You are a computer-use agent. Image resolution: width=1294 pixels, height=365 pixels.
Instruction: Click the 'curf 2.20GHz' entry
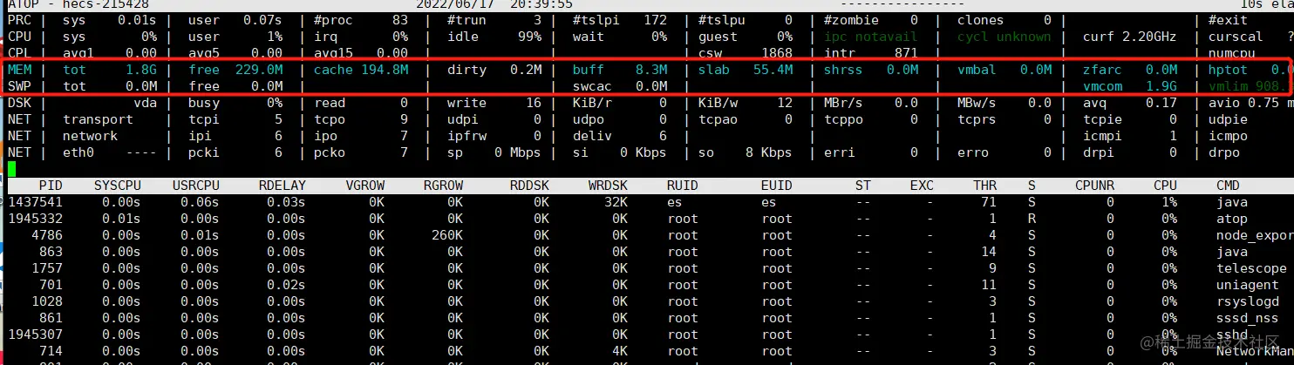1129,37
